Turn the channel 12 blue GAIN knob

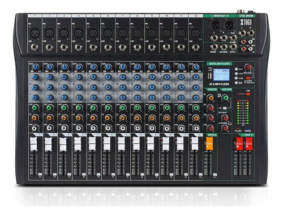[x=196, y=67]
